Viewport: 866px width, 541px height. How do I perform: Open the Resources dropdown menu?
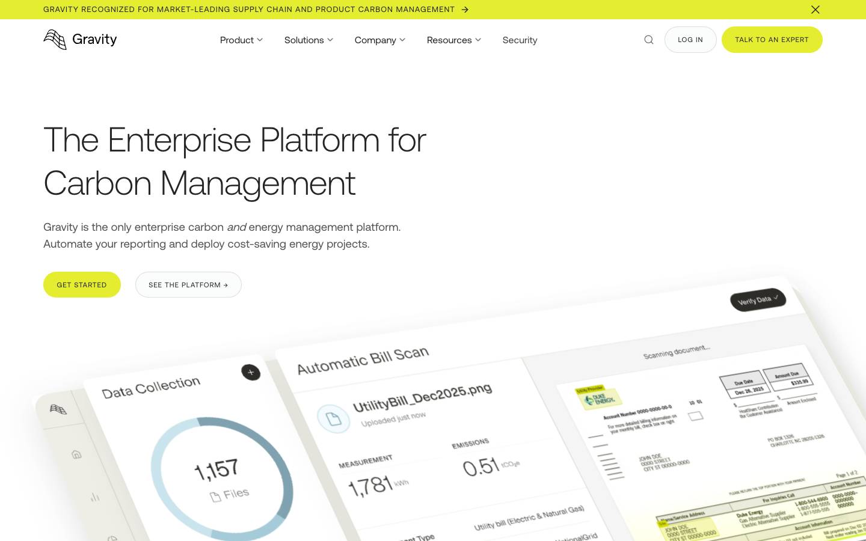click(454, 40)
